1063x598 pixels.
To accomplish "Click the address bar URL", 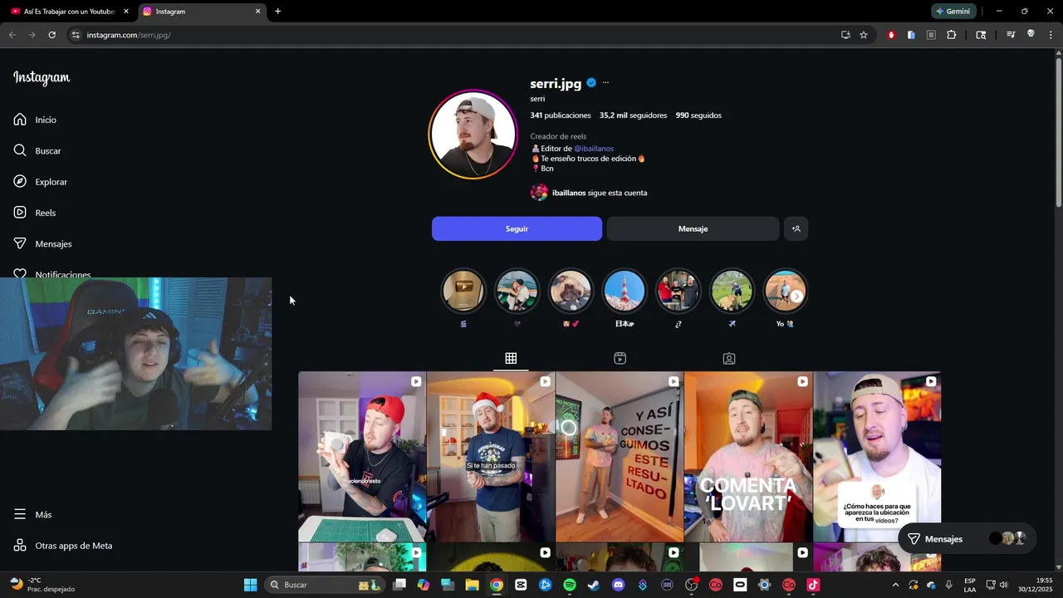I will (x=129, y=35).
